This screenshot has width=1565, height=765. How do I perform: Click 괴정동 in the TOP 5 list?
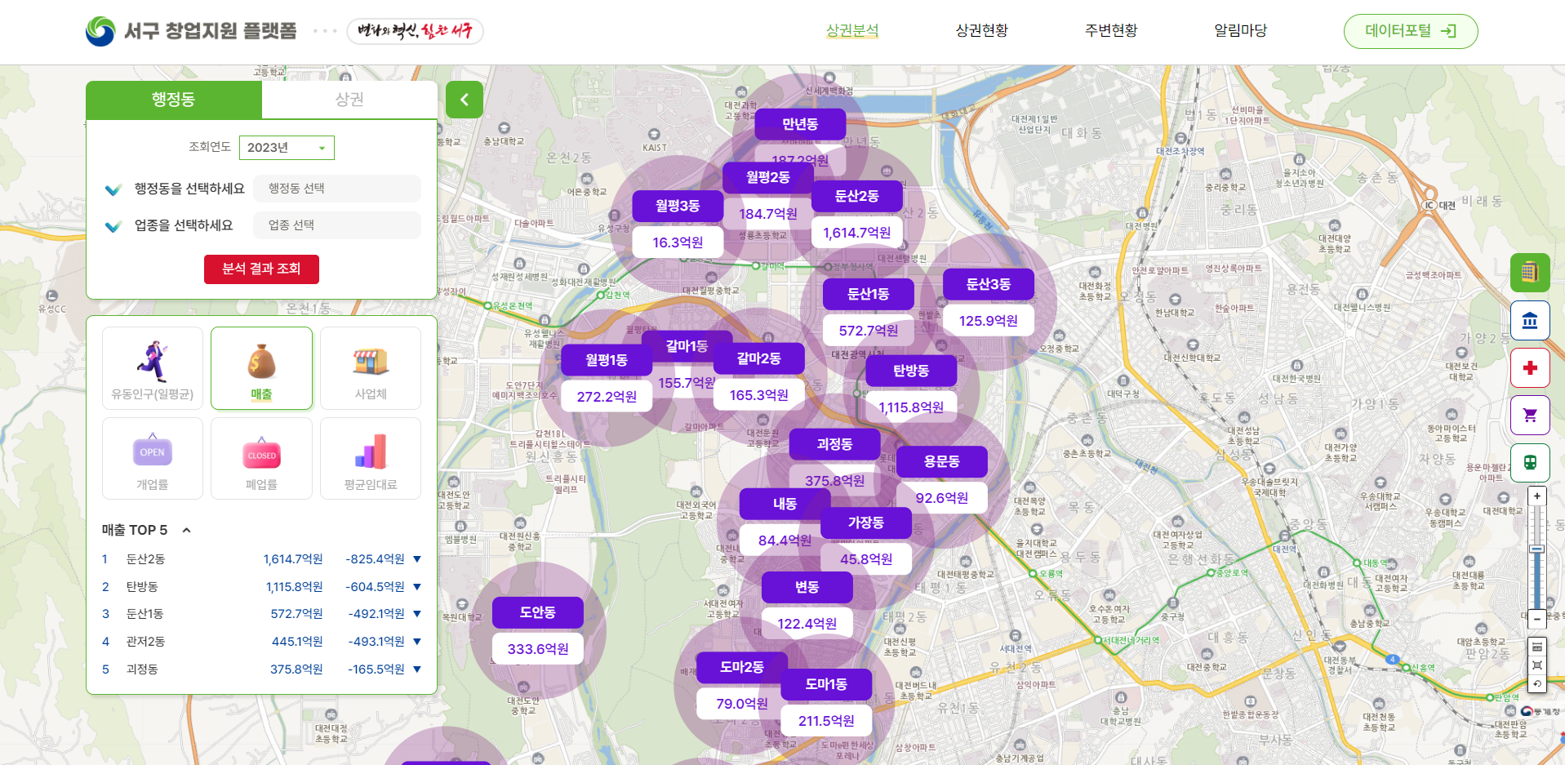tap(142, 669)
